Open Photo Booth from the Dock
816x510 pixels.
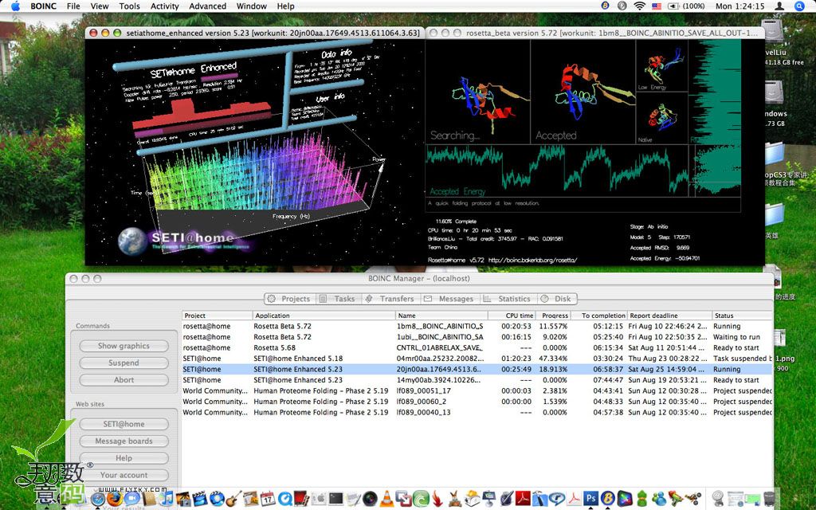pos(301,499)
